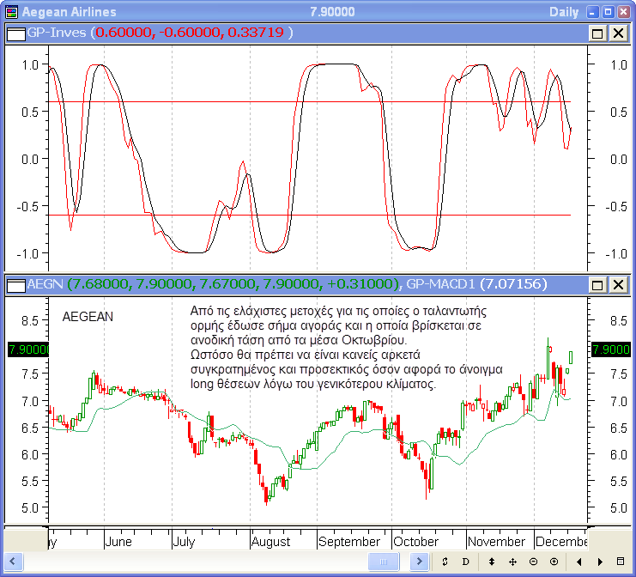Click the four-way pan arrows icon
This screenshot has width=636, height=577.
click(512, 562)
